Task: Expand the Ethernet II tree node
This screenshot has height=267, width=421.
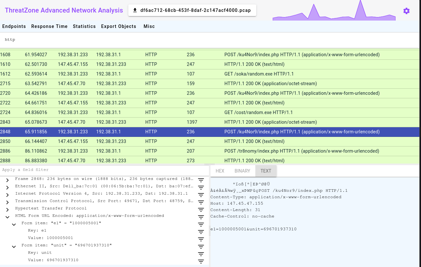Action: 7,188
